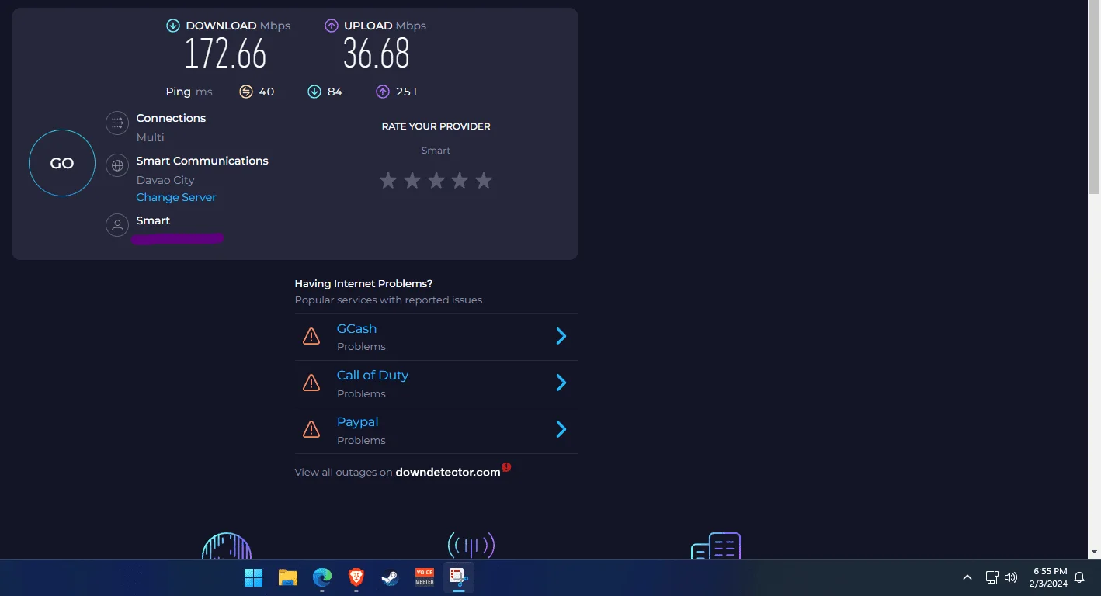
Task: Click the Snipping Tool taskbar icon
Action: click(459, 577)
